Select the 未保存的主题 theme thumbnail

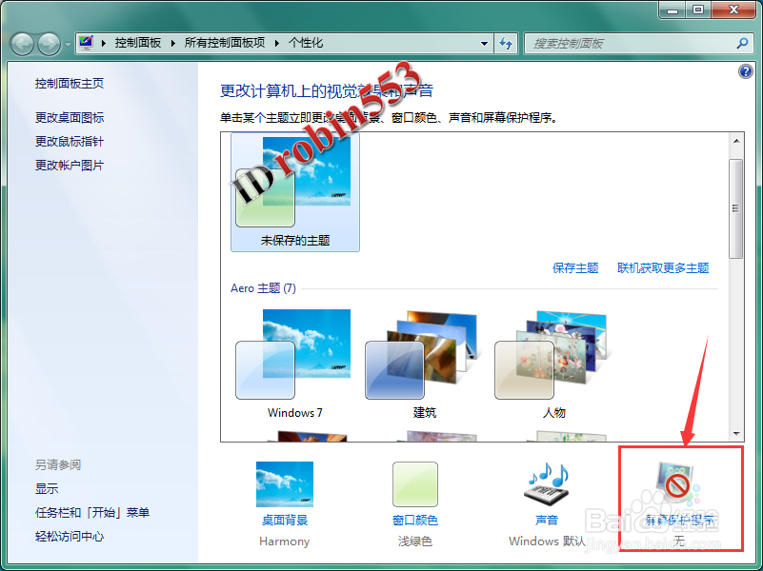point(295,192)
